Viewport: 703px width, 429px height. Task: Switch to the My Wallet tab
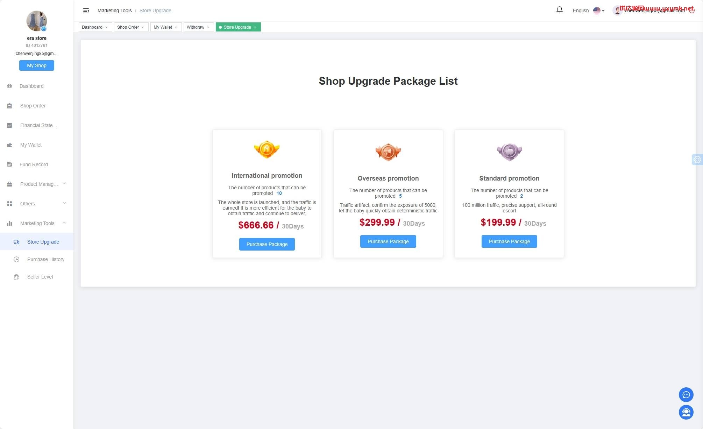point(163,27)
